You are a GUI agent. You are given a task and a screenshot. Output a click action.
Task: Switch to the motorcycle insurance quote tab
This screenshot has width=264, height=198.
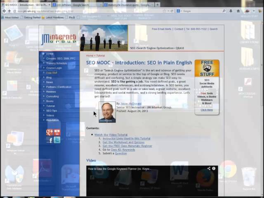pyautogui.click(x=128, y=5)
